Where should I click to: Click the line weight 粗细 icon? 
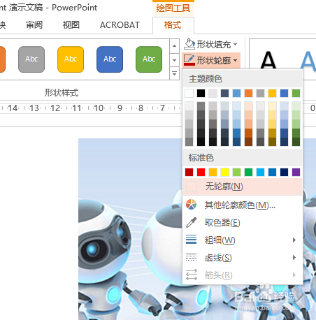[191, 240]
